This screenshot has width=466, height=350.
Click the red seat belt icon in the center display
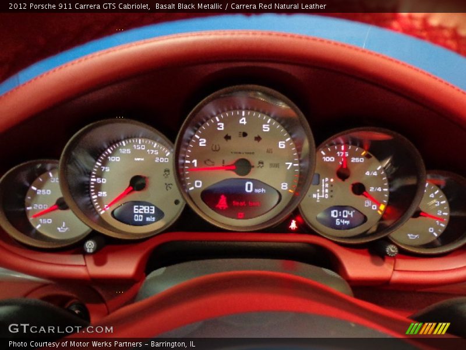click(222, 202)
